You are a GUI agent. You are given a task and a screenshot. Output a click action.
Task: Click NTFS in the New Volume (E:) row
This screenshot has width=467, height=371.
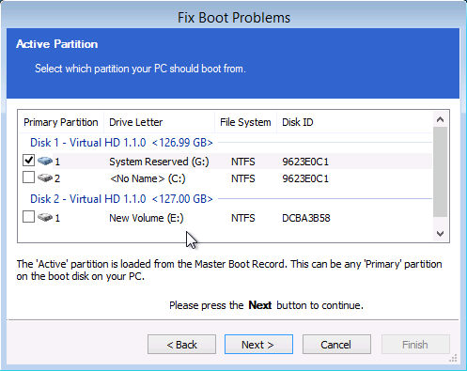pyautogui.click(x=243, y=218)
